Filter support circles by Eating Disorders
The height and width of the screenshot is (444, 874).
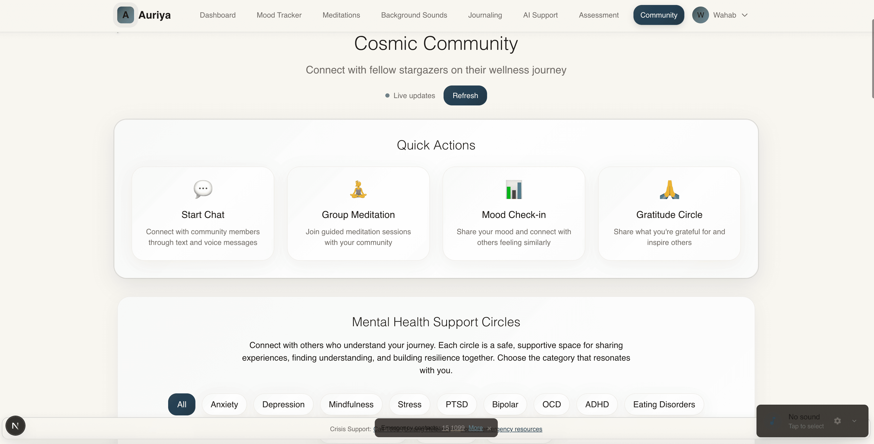coord(664,404)
